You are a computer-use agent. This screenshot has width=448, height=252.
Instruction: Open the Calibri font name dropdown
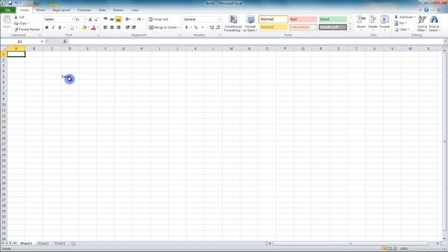tap(73, 19)
